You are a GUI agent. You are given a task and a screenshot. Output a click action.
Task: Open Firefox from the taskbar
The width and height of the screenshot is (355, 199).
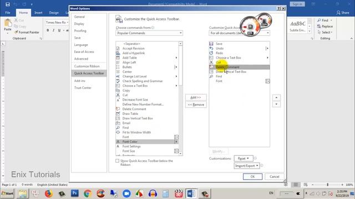[x=48, y=193]
